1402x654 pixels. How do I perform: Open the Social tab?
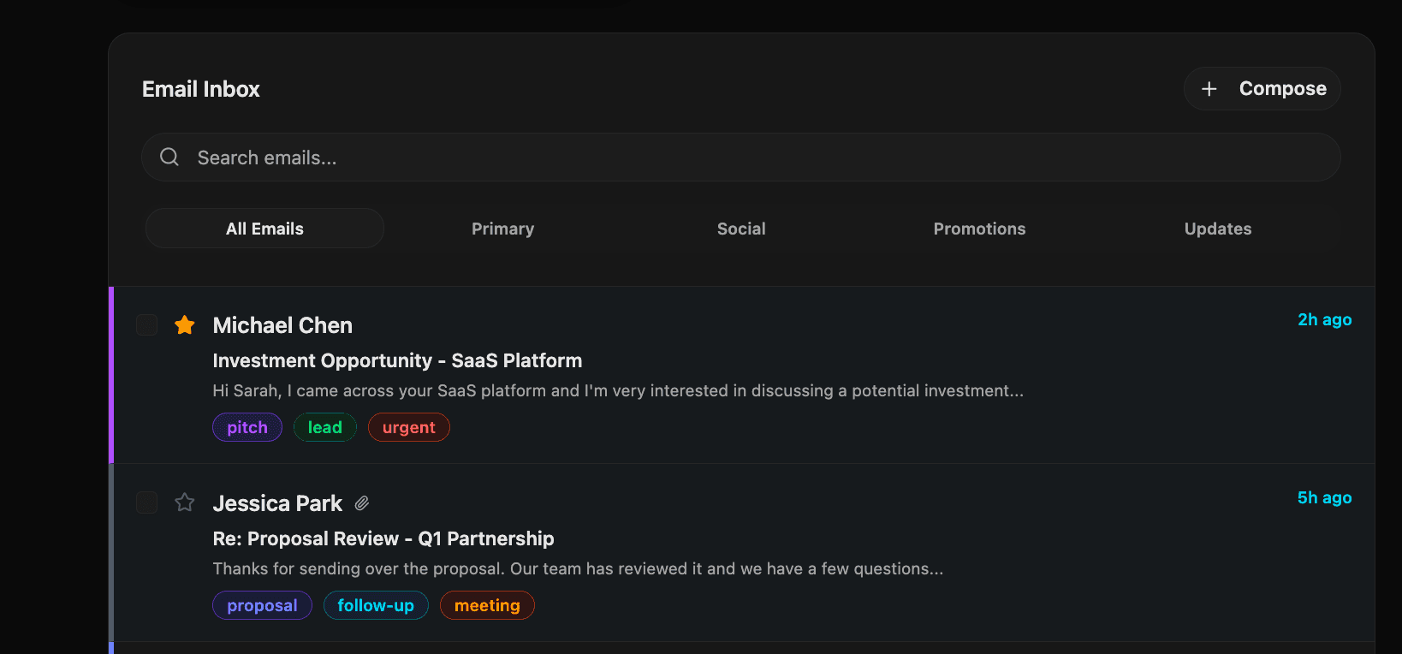tap(741, 229)
